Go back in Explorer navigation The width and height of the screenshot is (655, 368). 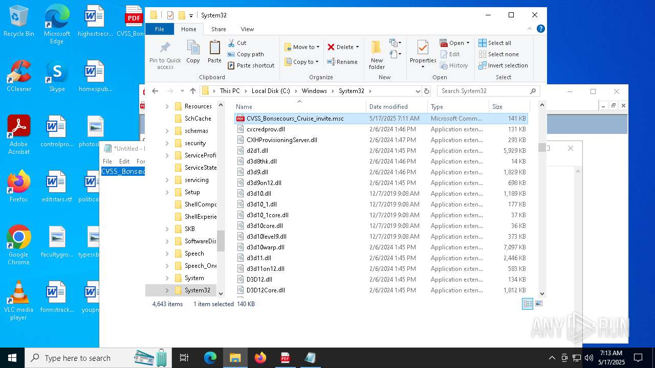pyautogui.click(x=155, y=91)
